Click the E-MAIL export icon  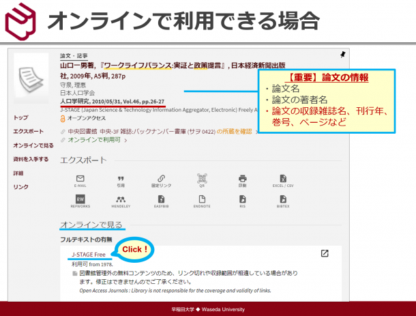[x=80, y=178]
